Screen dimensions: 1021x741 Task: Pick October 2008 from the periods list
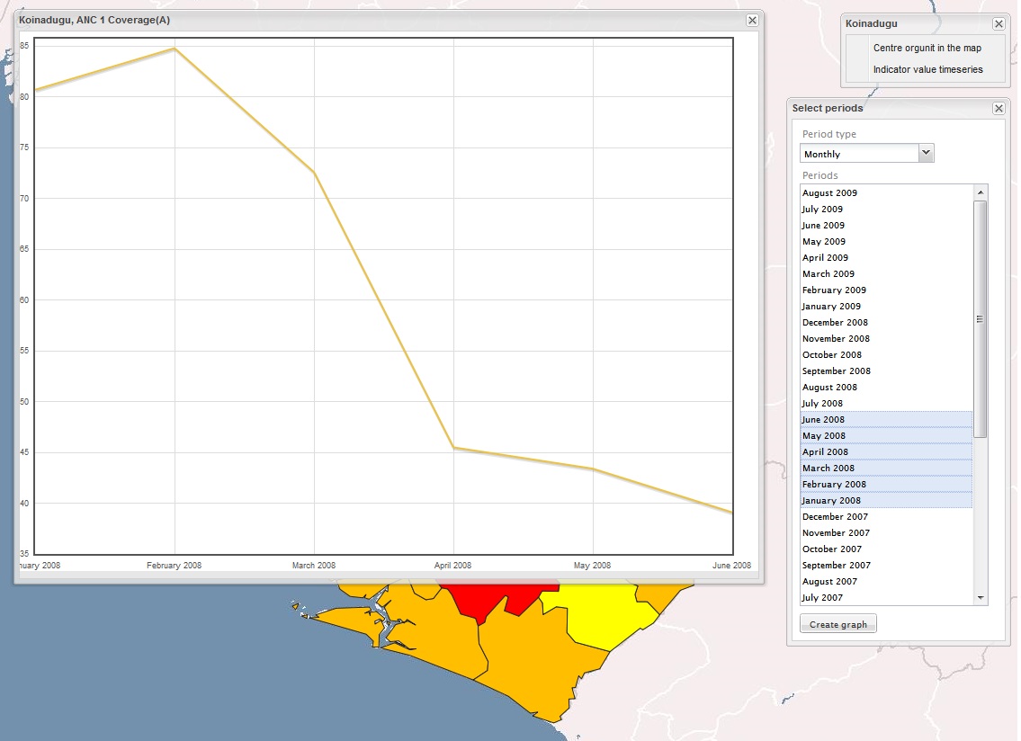point(832,355)
